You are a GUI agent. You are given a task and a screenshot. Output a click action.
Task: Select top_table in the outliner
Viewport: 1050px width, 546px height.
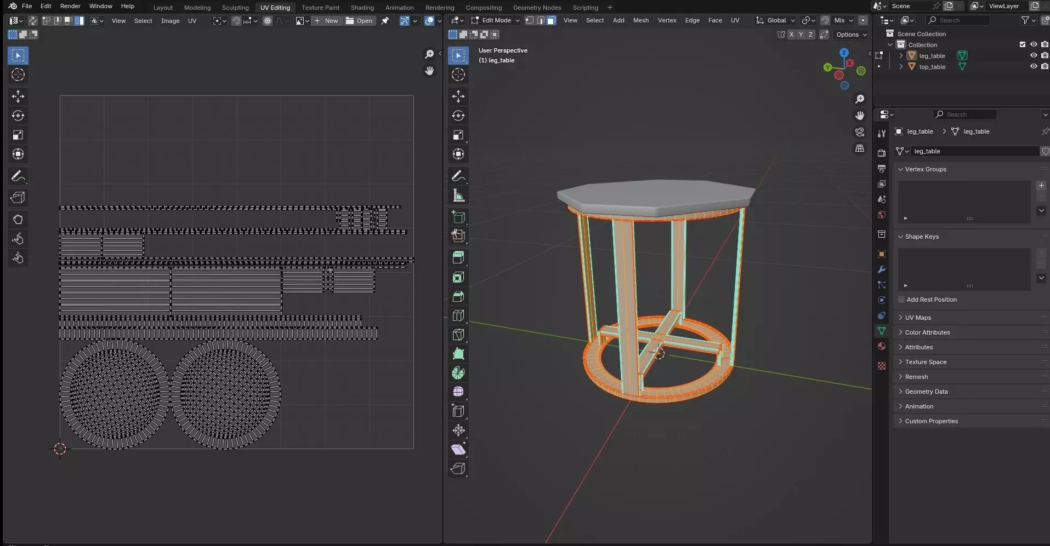[932, 67]
